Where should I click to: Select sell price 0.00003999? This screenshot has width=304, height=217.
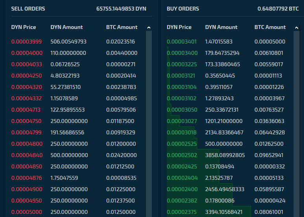26,42
